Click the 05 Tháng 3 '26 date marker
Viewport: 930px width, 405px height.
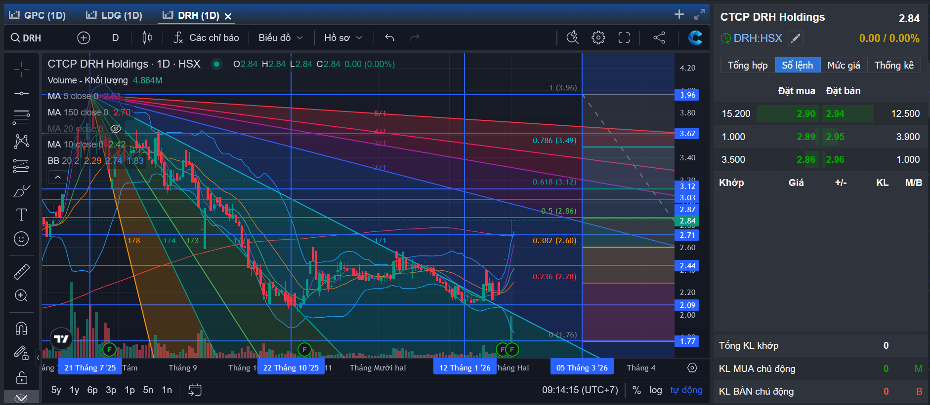coord(582,368)
